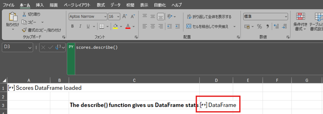The width and height of the screenshot is (323, 114).
Task: Cut selection with the scissors icon
Action: click(24, 14)
